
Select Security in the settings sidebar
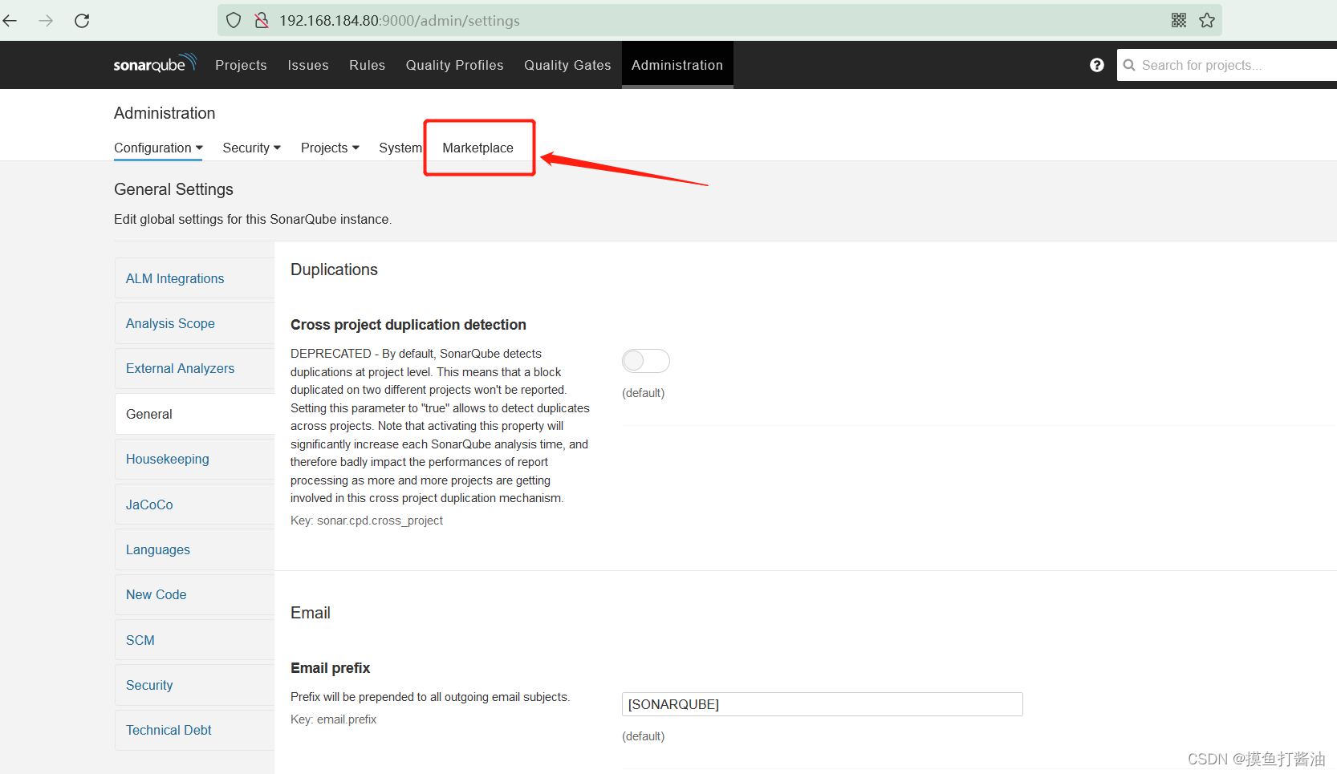click(x=194, y=685)
